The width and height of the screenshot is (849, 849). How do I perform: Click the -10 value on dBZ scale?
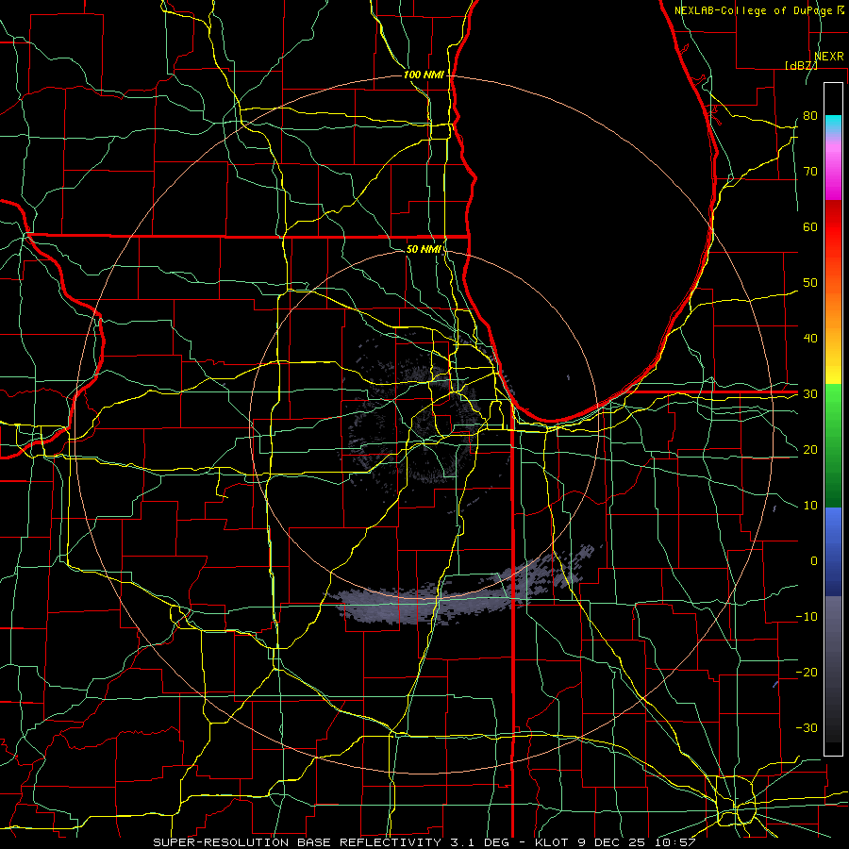pyautogui.click(x=807, y=617)
